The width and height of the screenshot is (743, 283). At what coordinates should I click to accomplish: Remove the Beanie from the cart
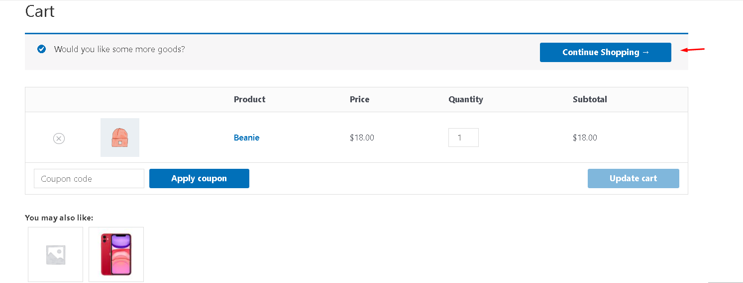[59, 139]
